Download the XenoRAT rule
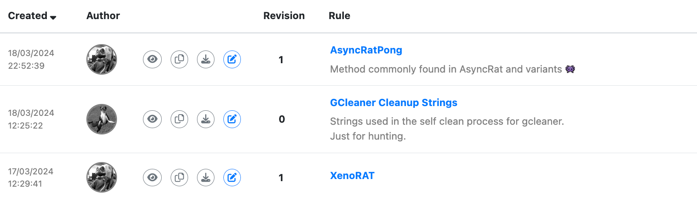Image resolution: width=697 pixels, height=224 pixels. 206,177
